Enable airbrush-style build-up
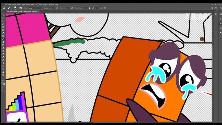The image size is (222, 125). point(72,8)
